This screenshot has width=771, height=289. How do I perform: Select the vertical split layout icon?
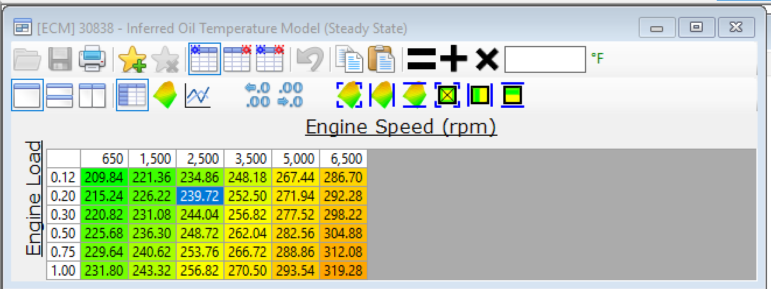92,96
